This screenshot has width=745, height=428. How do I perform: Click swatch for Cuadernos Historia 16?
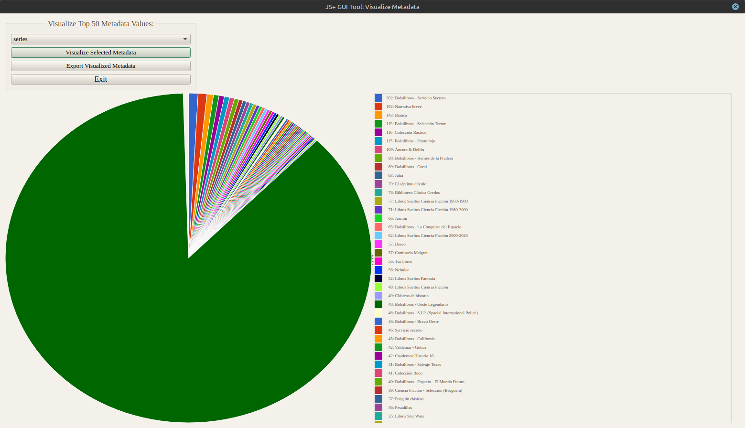[x=378, y=356]
